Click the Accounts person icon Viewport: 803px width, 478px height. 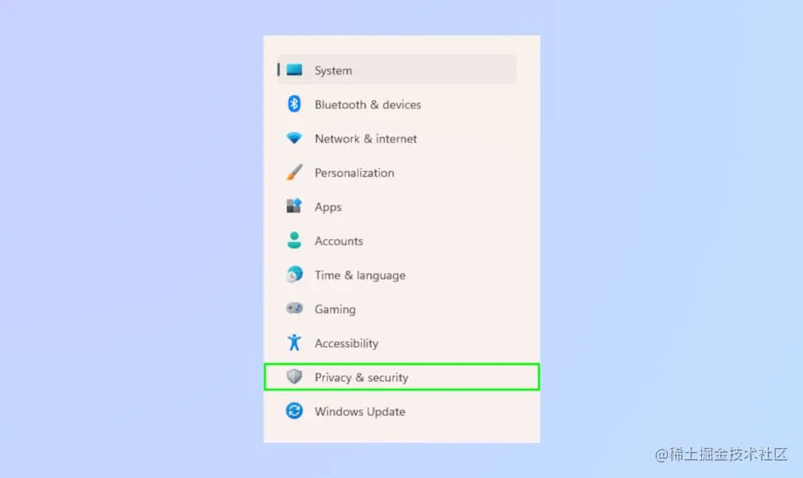coord(294,240)
